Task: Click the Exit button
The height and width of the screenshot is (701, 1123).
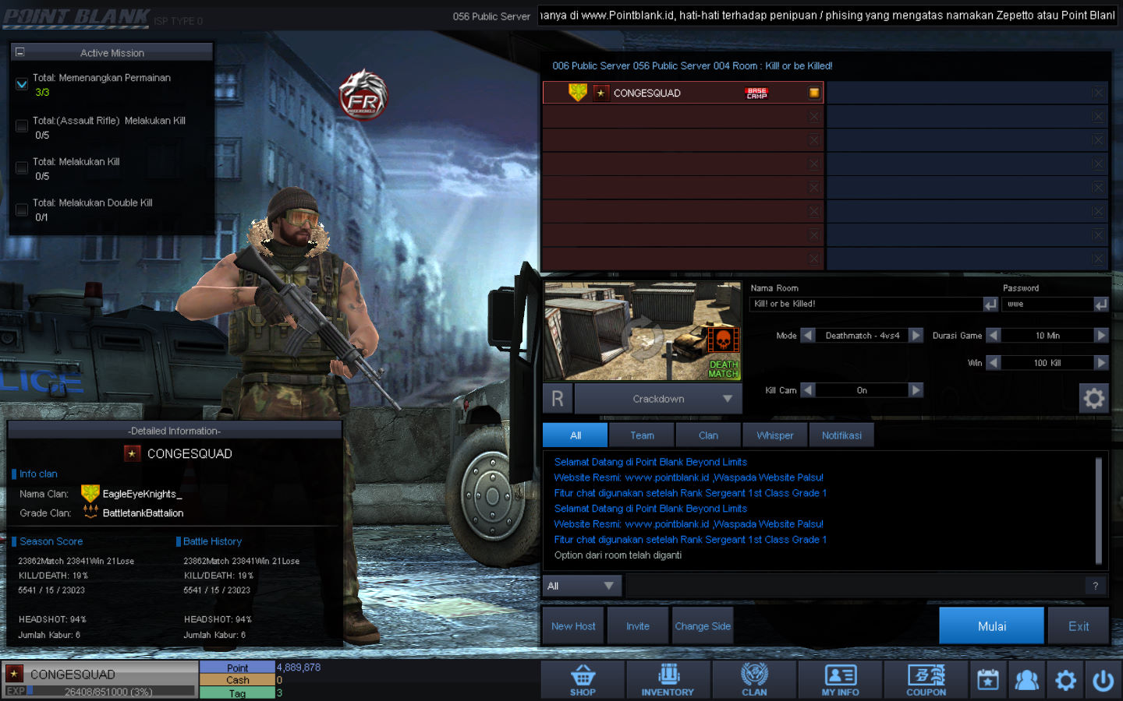Action: click(1079, 625)
